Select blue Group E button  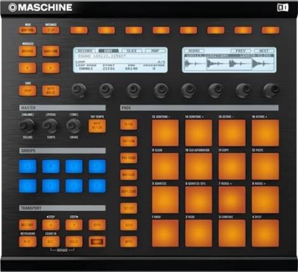pyautogui.click(x=28, y=186)
